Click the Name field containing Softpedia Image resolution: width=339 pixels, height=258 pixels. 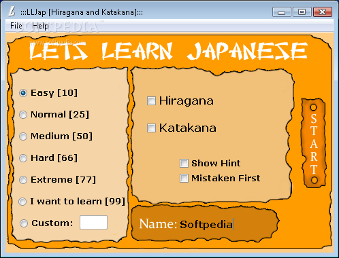point(206,225)
